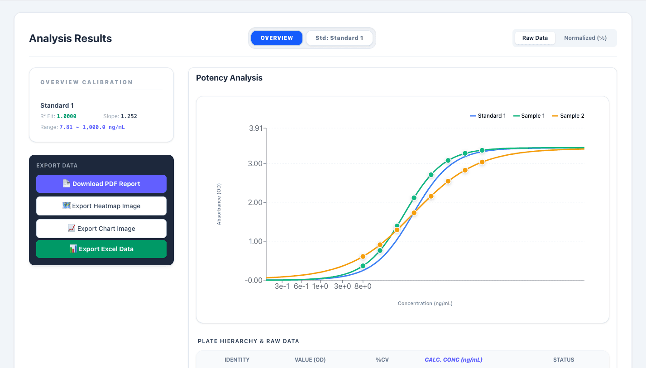Viewport: 646px width, 368px height.
Task: Click the R² Fit value 1.0000
Action: point(67,116)
